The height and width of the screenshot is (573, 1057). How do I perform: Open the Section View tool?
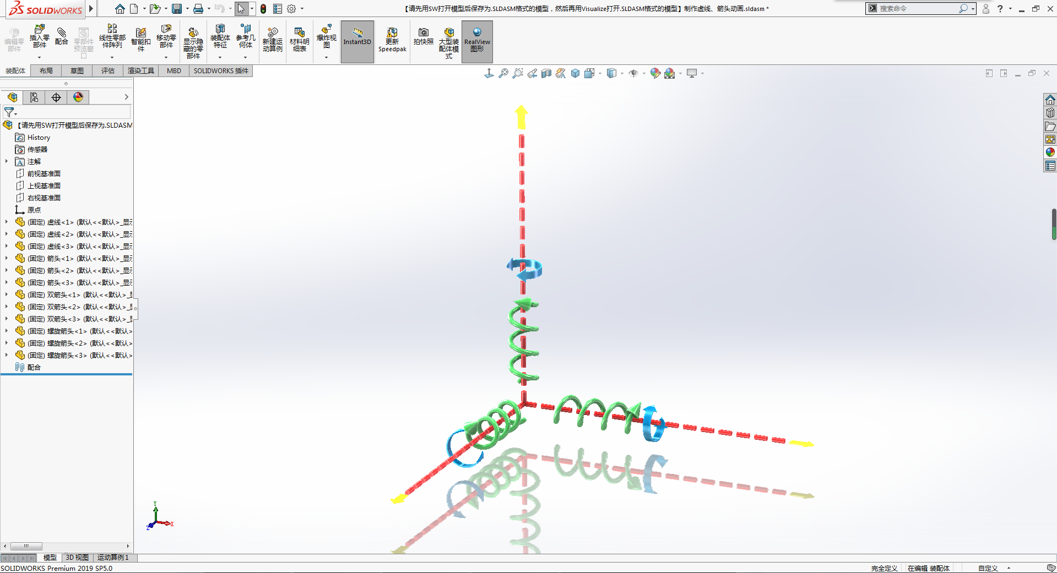pos(546,73)
